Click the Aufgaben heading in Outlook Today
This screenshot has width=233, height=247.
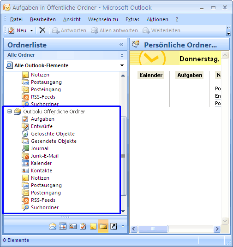click(x=190, y=75)
